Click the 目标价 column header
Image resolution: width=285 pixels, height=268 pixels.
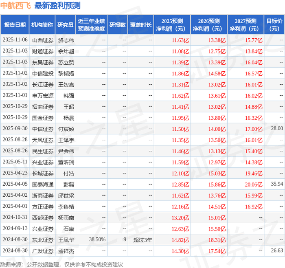(x=274, y=25)
